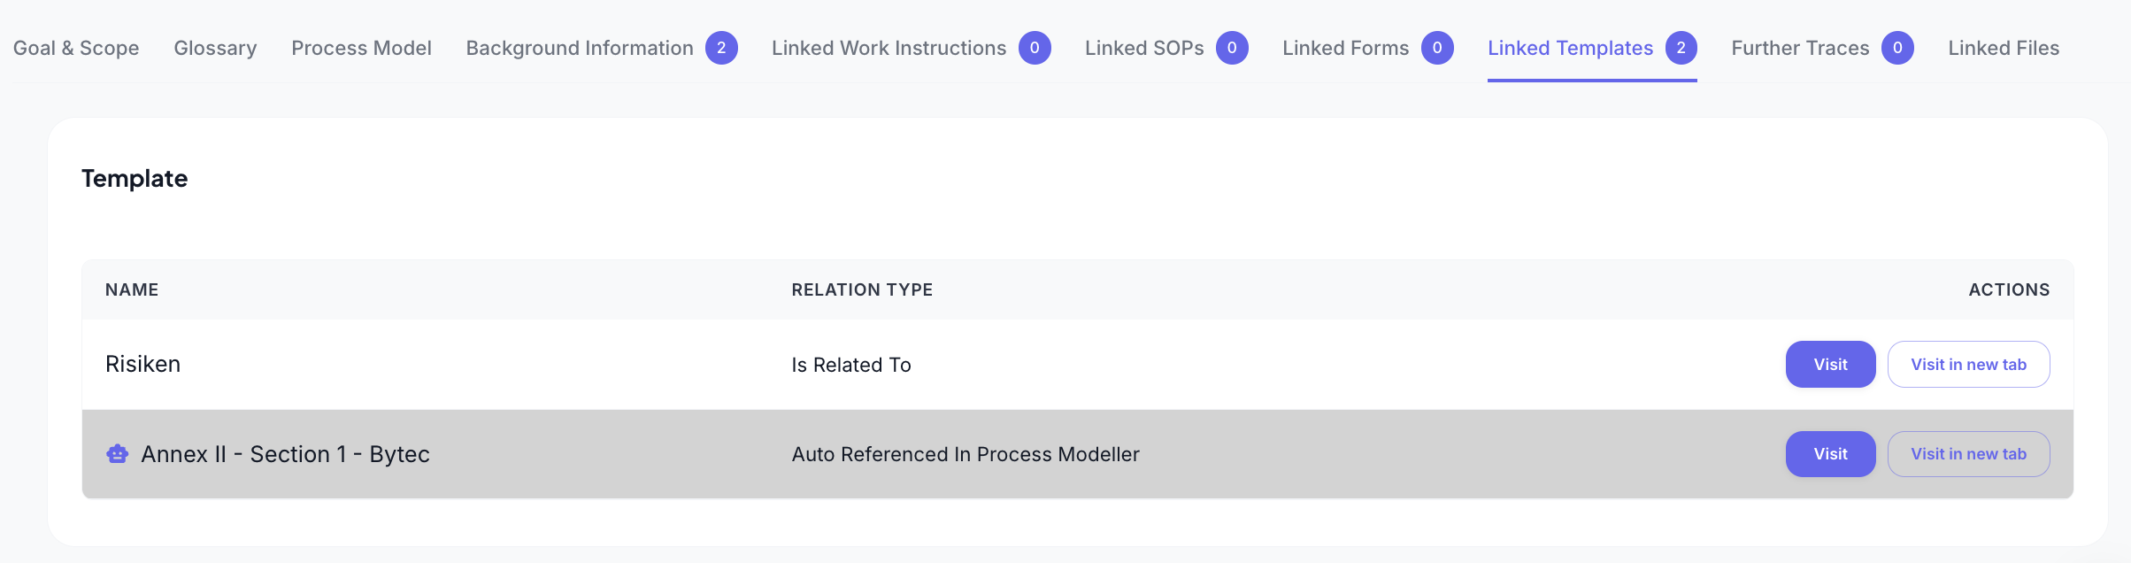
Task: Switch to the Glossary tab
Action: pos(215,48)
